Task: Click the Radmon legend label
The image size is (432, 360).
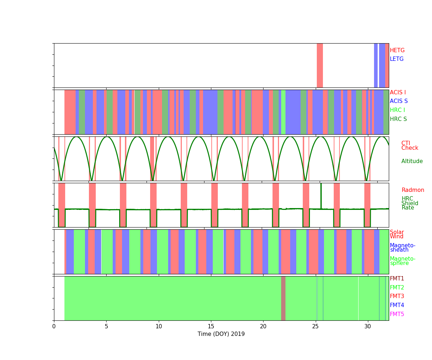Action: [x=413, y=190]
